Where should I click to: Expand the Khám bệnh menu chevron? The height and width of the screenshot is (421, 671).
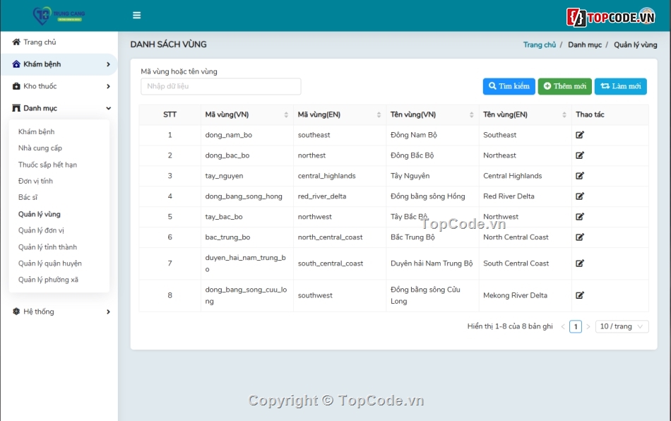(108, 64)
